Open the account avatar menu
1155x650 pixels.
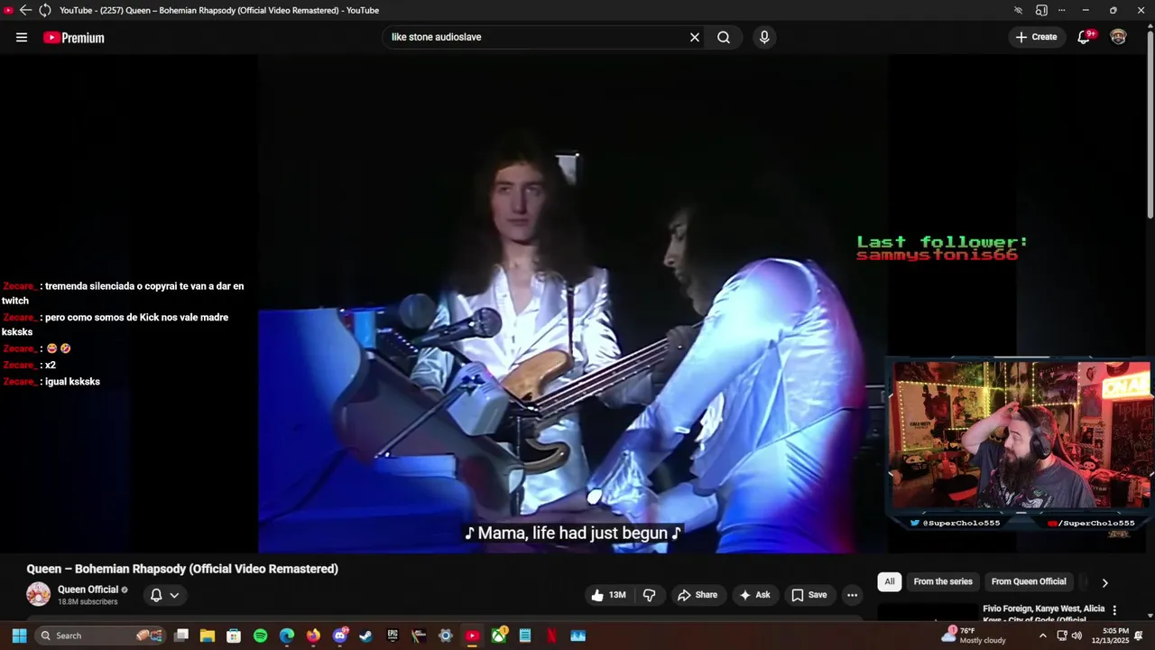tap(1118, 37)
